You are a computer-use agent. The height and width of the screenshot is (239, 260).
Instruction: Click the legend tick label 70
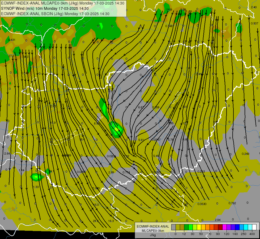[210, 234]
